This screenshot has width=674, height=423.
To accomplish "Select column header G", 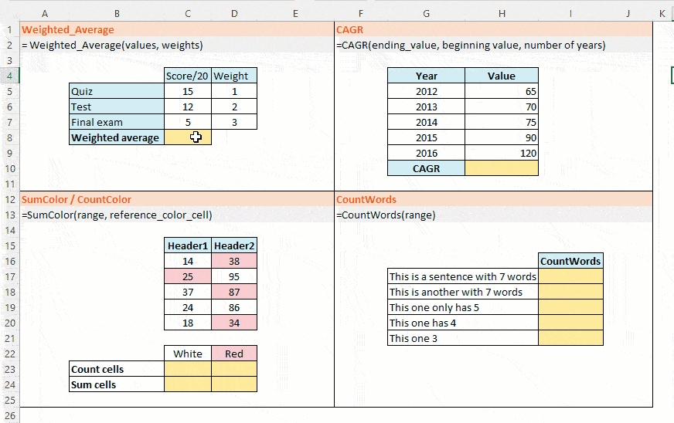I will [426, 14].
